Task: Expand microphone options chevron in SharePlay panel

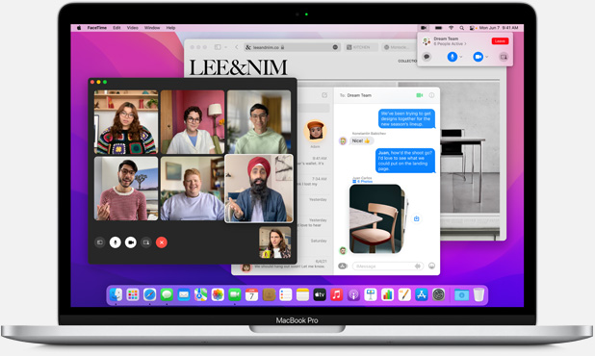Action: pyautogui.click(x=461, y=57)
